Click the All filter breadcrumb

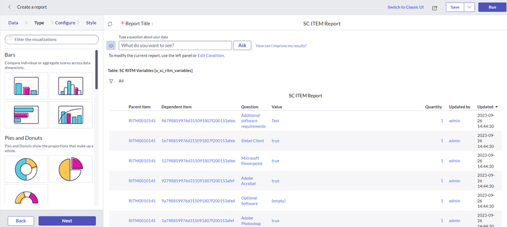coord(121,81)
